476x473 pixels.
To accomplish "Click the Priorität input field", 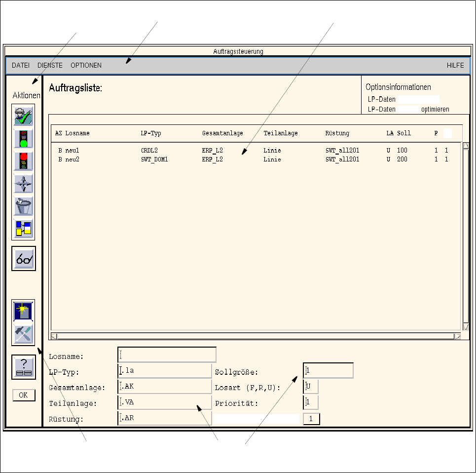I will tap(311, 402).
